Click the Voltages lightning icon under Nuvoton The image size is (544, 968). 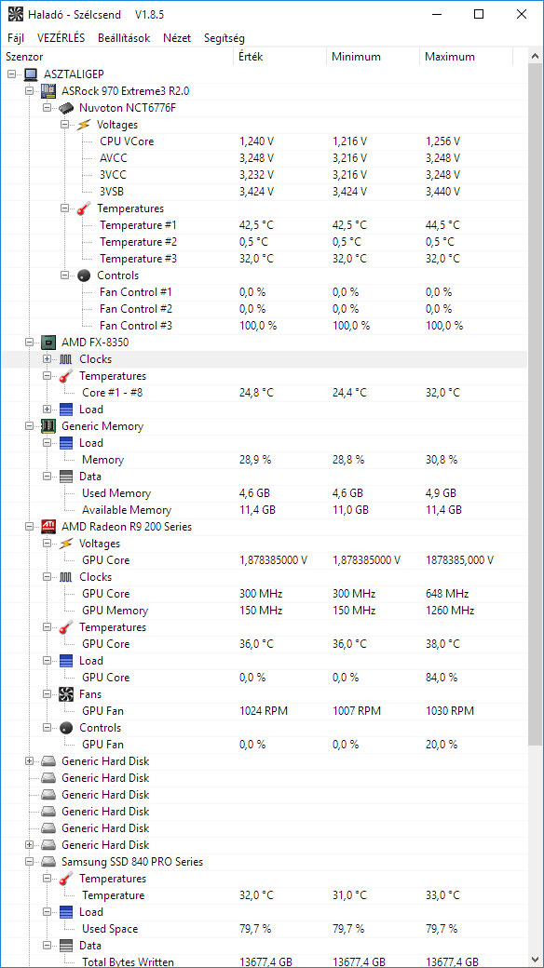83,124
